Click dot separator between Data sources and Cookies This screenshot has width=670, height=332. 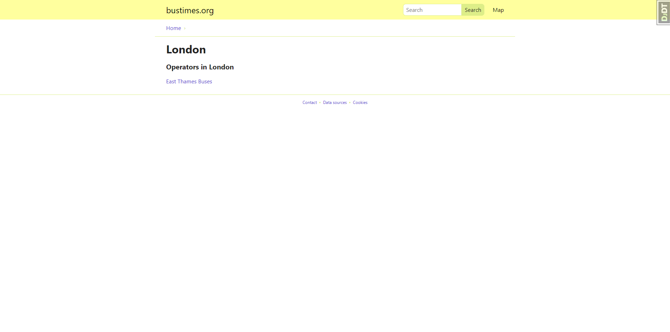(x=350, y=103)
